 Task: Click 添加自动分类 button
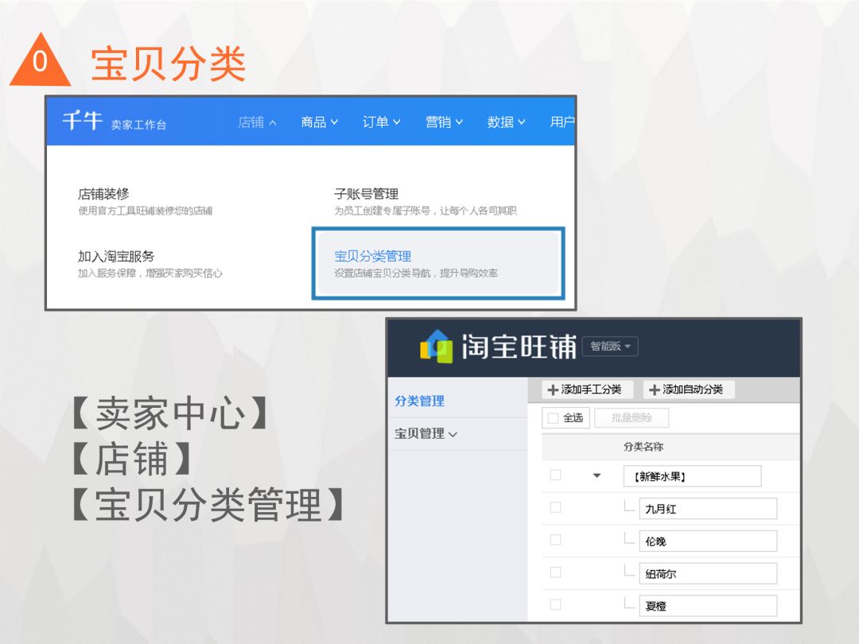tap(689, 390)
